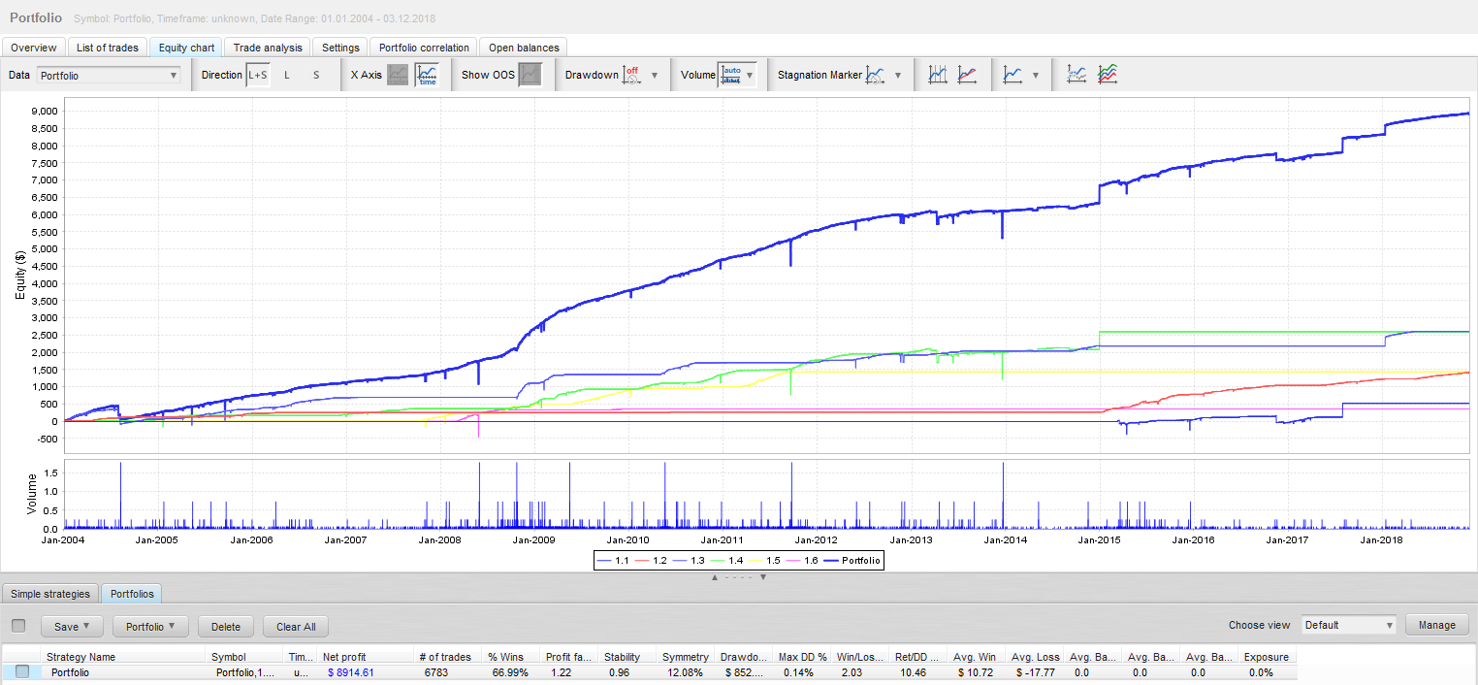1478x685 pixels.
Task: Click the X Axis time-based icon
Action: (x=427, y=75)
